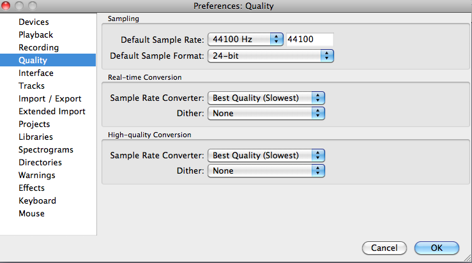
Task: Open Import / Export preferences
Action: point(50,99)
